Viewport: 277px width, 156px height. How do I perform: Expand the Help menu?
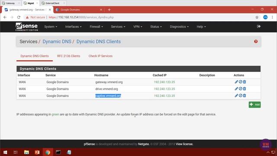pos(201,27)
